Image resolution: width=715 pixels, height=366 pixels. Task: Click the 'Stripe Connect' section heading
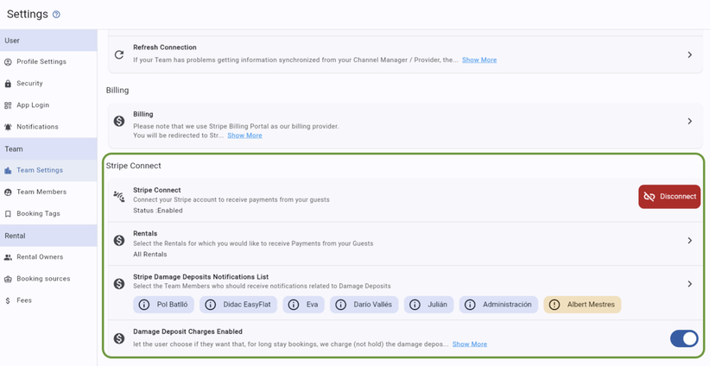pos(134,166)
